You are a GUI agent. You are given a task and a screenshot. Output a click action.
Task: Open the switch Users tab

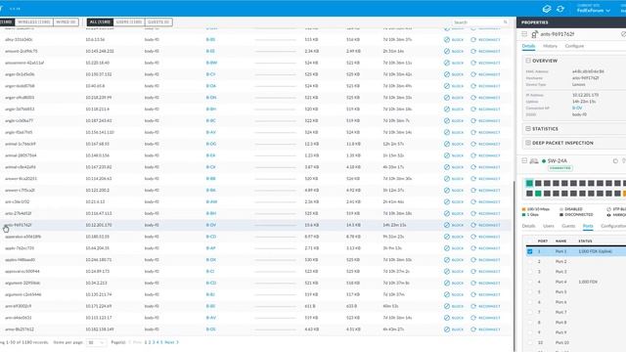(x=549, y=226)
